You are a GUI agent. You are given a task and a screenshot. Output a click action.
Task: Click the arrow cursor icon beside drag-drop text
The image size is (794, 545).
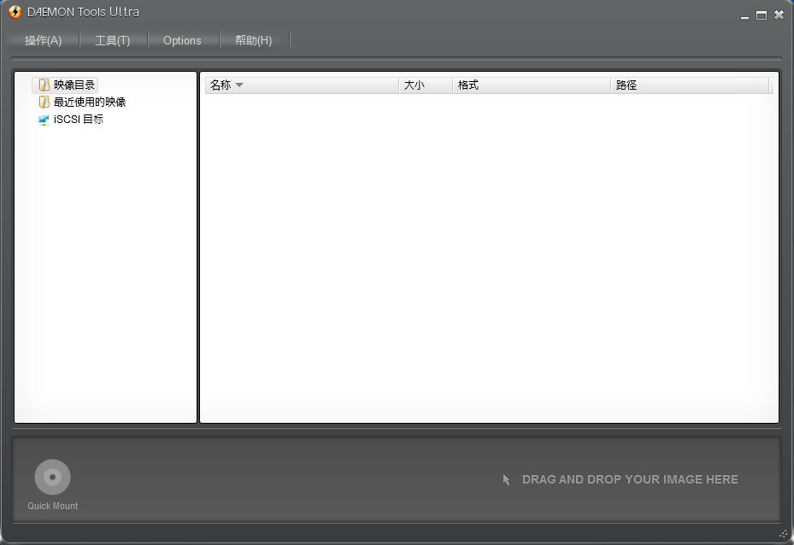[506, 478]
